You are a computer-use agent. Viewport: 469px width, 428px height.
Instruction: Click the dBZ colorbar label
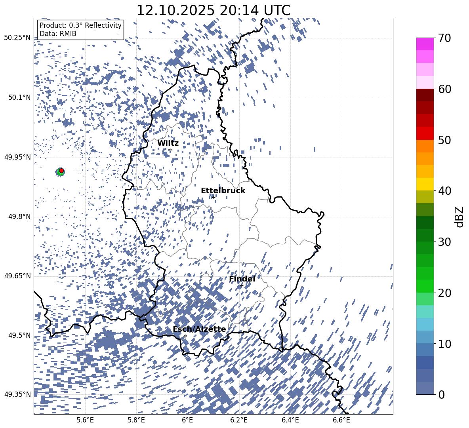click(x=460, y=217)
